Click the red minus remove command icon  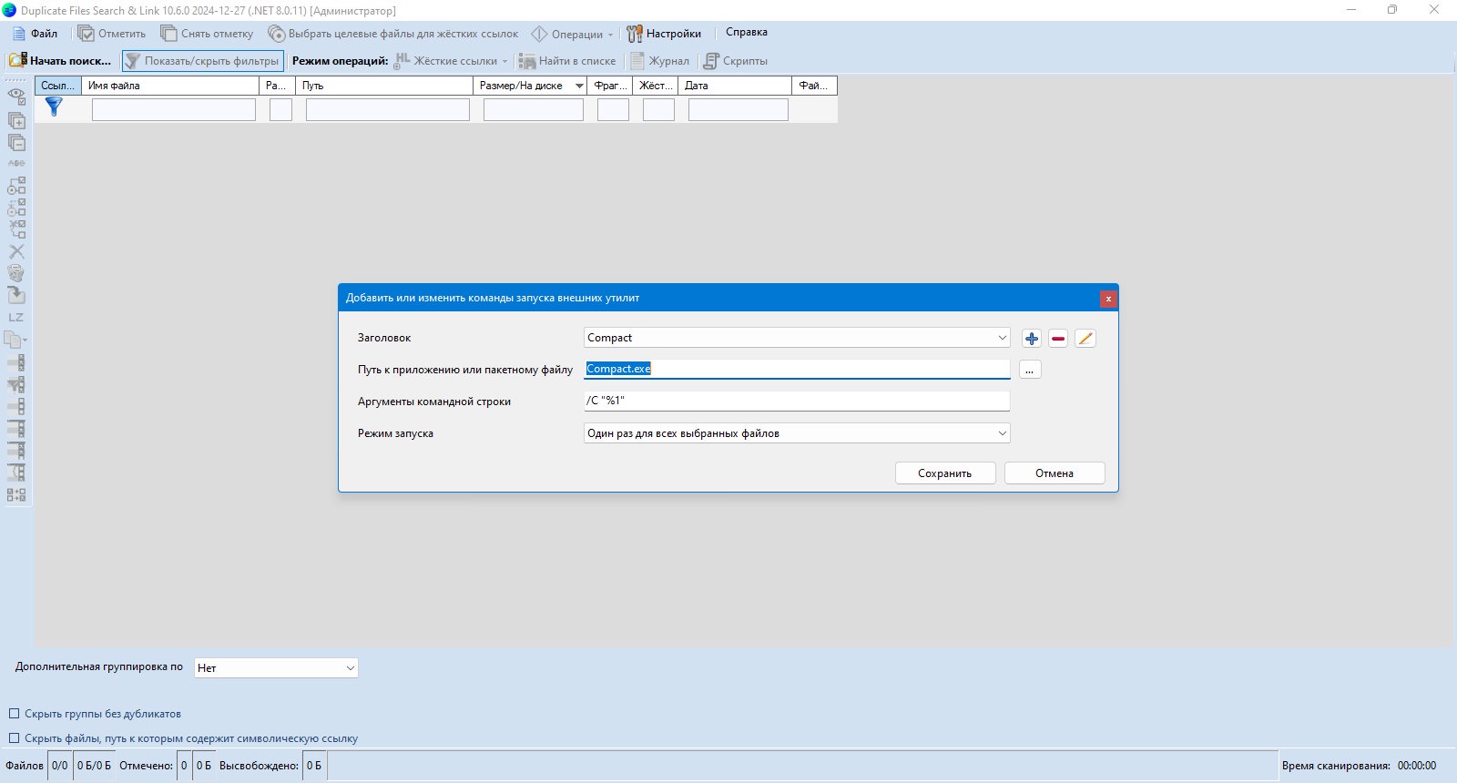point(1058,339)
